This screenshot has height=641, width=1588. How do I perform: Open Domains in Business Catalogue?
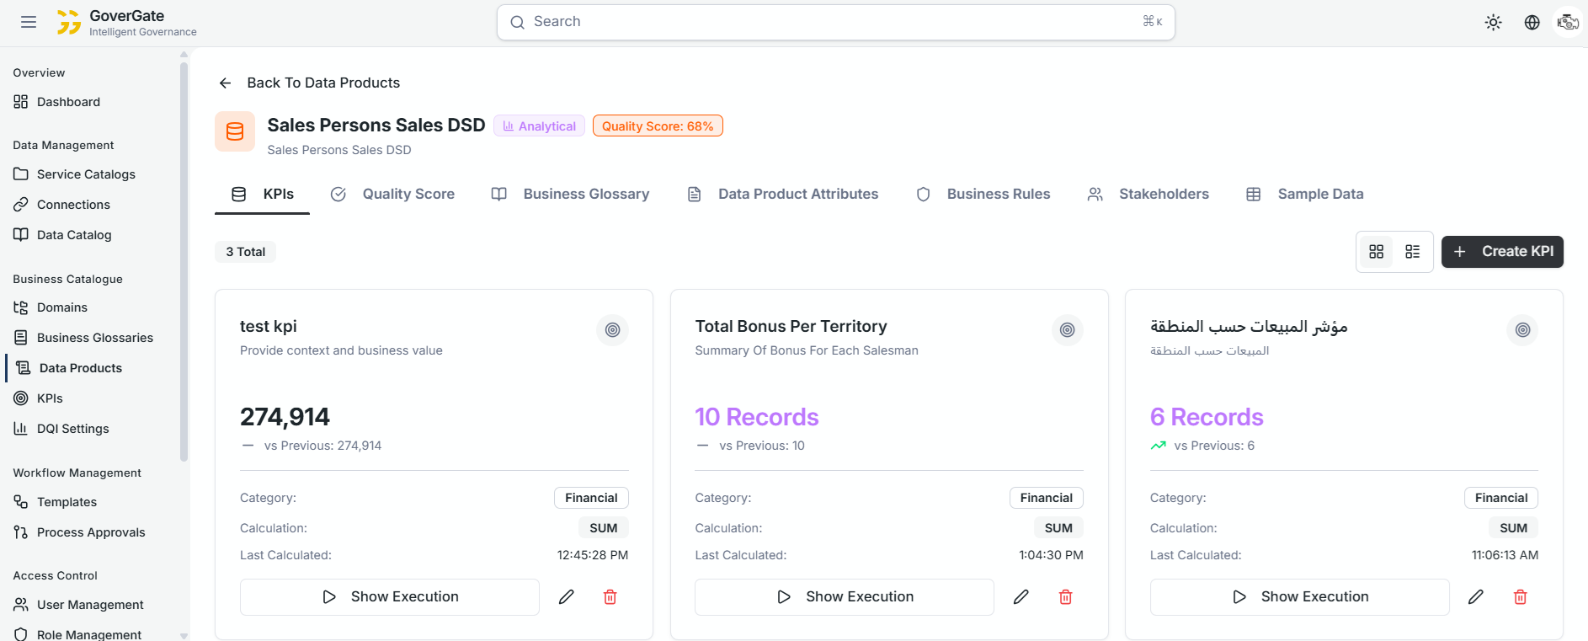[x=61, y=307]
